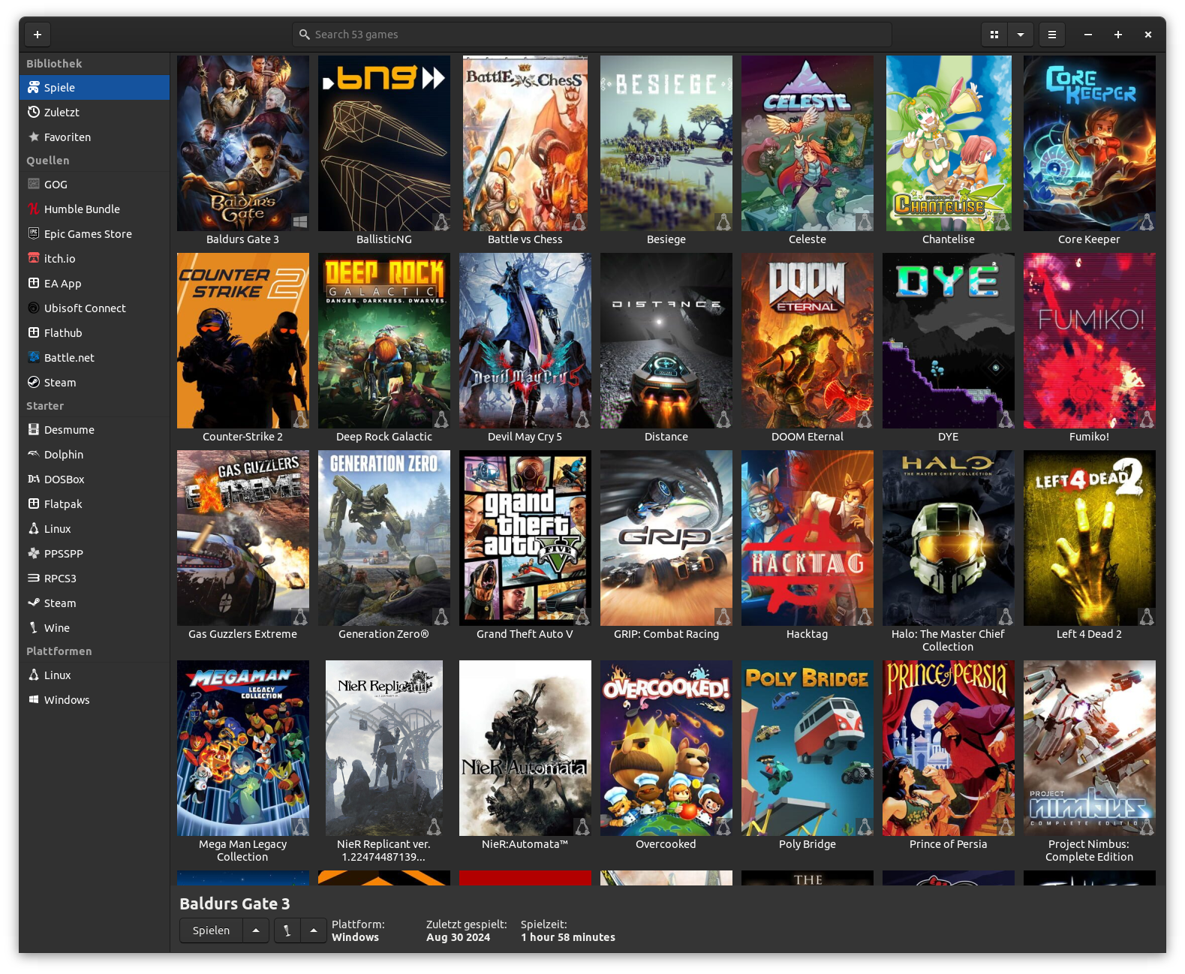Select Distance game cover
Viewport: 1185px width, 974px height.
[x=666, y=341]
